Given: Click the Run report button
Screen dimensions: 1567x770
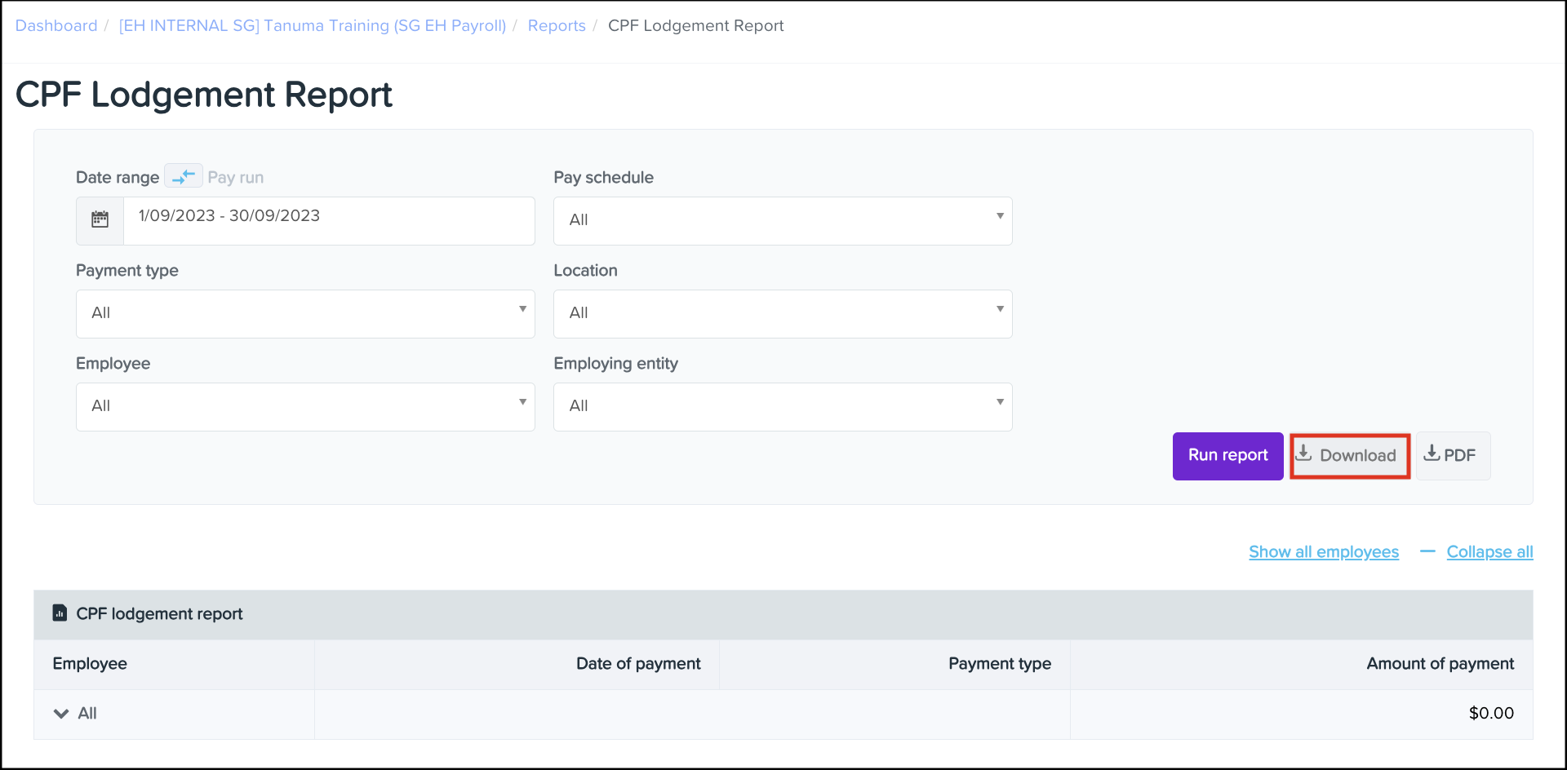Looking at the screenshot, I should (x=1227, y=456).
